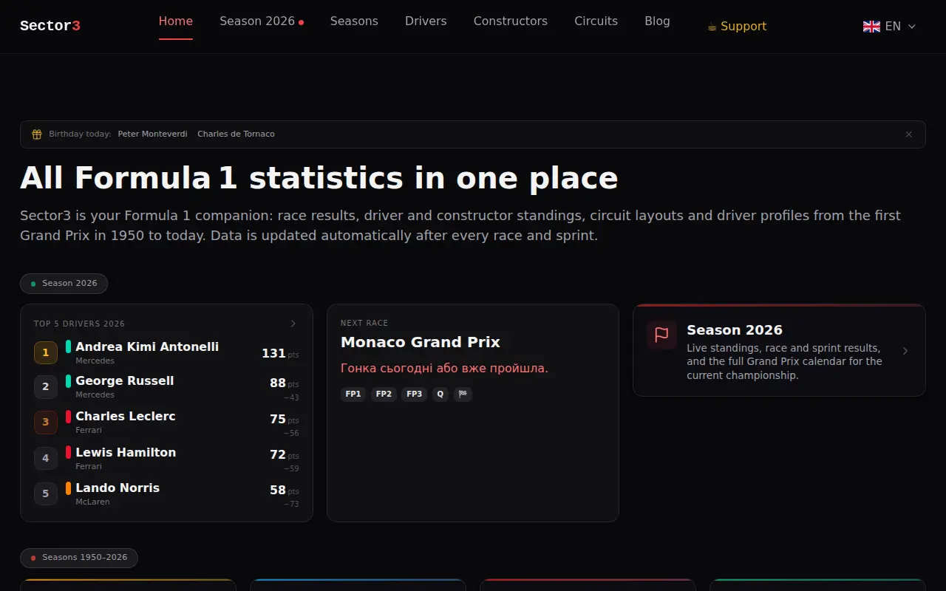
Task: Open Peter Monteverdi birthday link
Action: coord(153,134)
